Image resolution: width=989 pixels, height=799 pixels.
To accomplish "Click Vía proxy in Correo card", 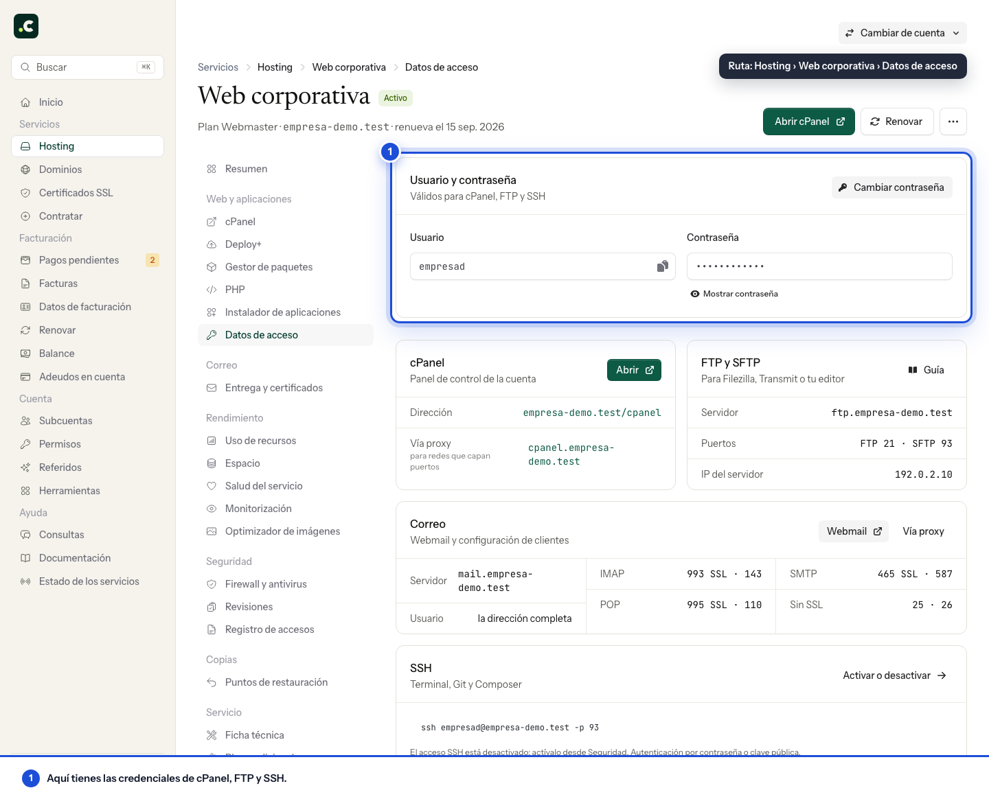I will pyautogui.click(x=923, y=531).
